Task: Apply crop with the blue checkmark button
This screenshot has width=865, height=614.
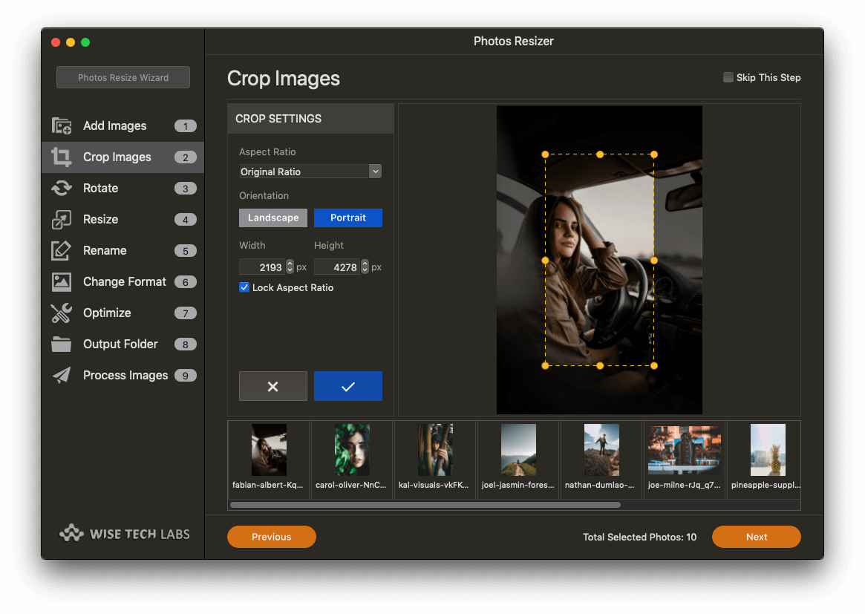Action: coord(347,386)
